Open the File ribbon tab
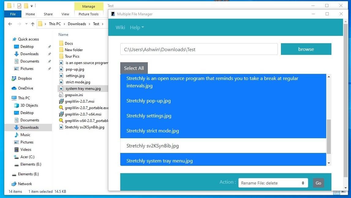351x198 pixels. click(13, 14)
